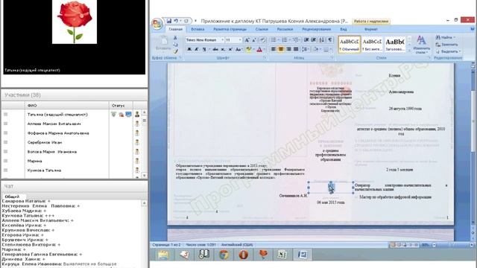477x268 pixels.
Task: Open Chrome from the taskbar
Action: [x=224, y=255]
